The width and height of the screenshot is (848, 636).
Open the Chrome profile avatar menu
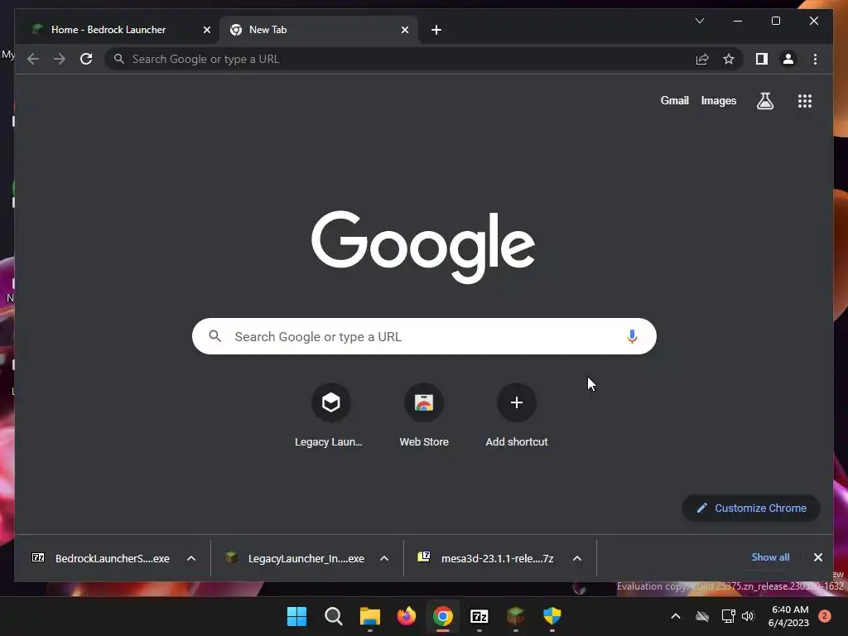click(788, 59)
